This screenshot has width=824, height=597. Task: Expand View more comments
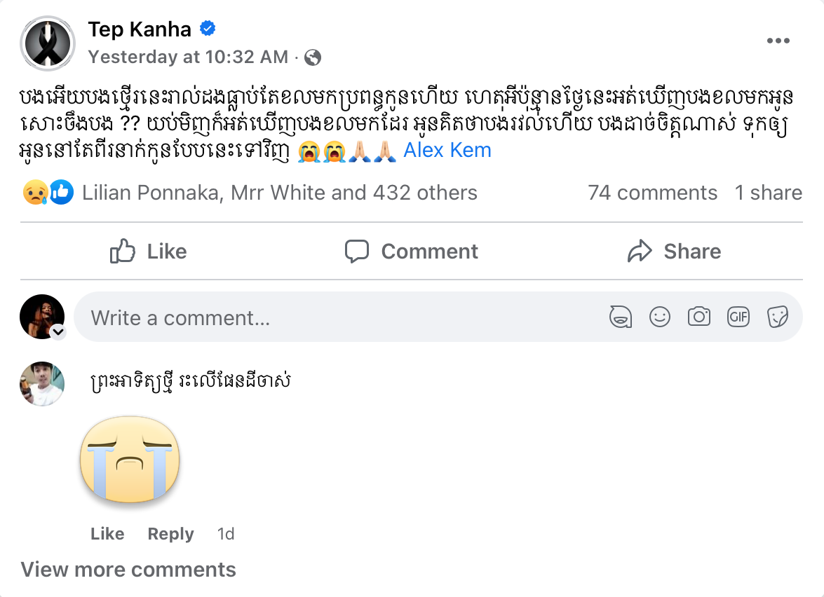point(128,570)
